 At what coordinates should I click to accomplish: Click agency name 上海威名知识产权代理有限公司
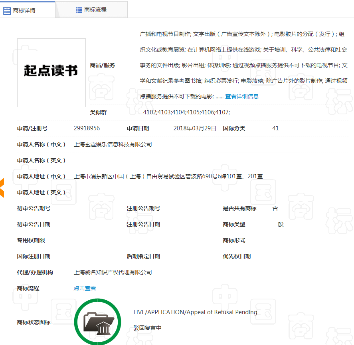[113, 272]
